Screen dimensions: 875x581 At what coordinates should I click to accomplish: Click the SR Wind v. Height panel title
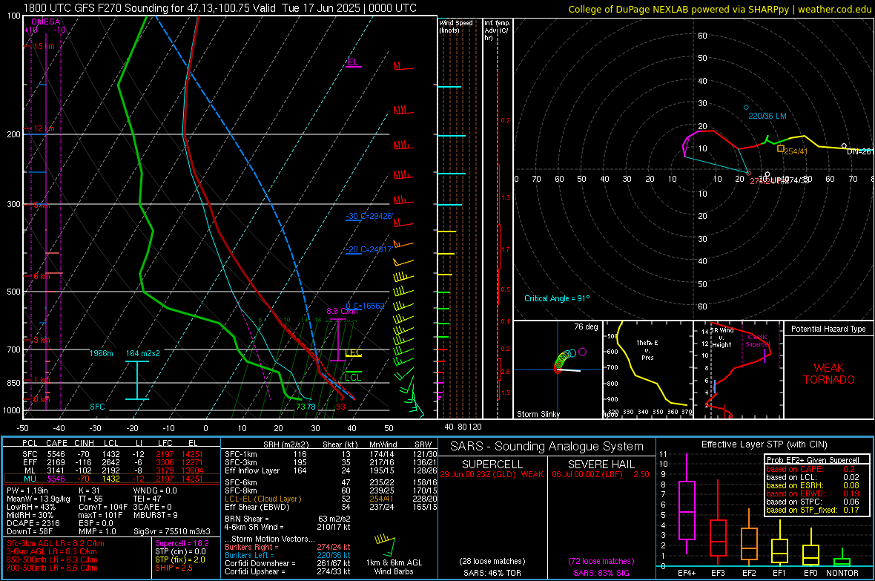pyautogui.click(x=722, y=338)
